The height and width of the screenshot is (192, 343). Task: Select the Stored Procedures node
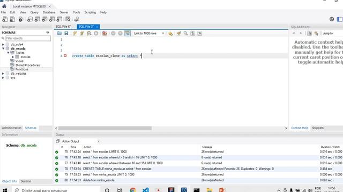27,65
